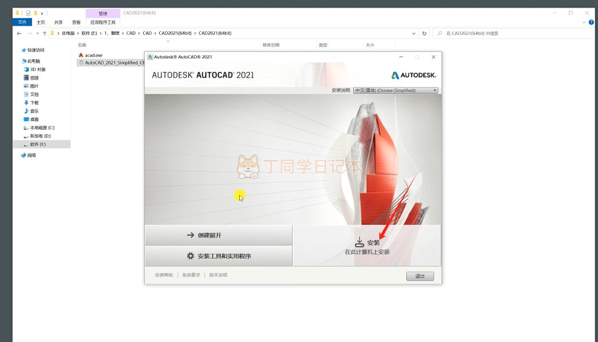Open the 版本说明 link

point(218,275)
